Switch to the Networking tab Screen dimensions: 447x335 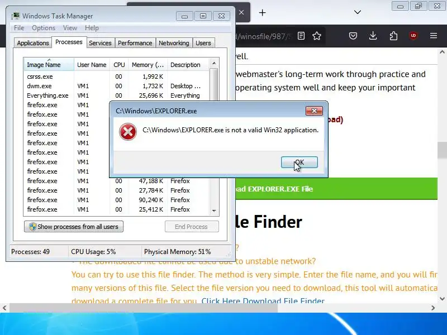tap(174, 43)
